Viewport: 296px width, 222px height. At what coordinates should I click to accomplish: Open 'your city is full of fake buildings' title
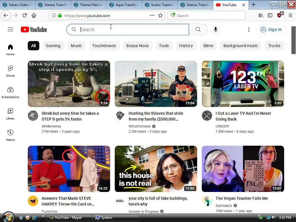[158, 201]
